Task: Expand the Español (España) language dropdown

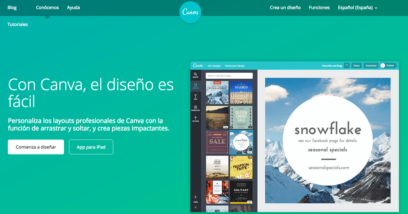Action: click(358, 8)
